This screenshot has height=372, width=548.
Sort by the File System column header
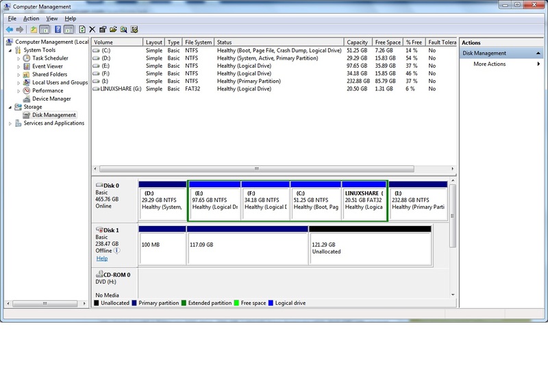click(x=198, y=42)
